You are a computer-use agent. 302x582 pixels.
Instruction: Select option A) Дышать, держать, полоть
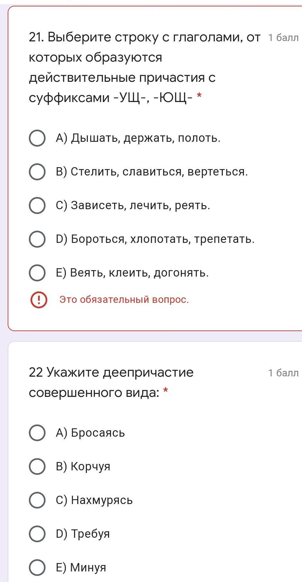click(x=37, y=138)
